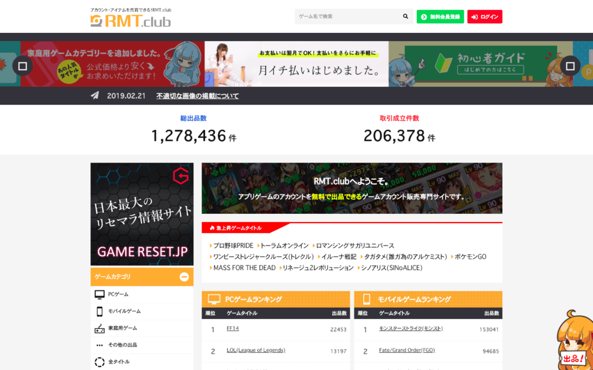Go to next carousel slide
This screenshot has width=593, height=370.
570,66
